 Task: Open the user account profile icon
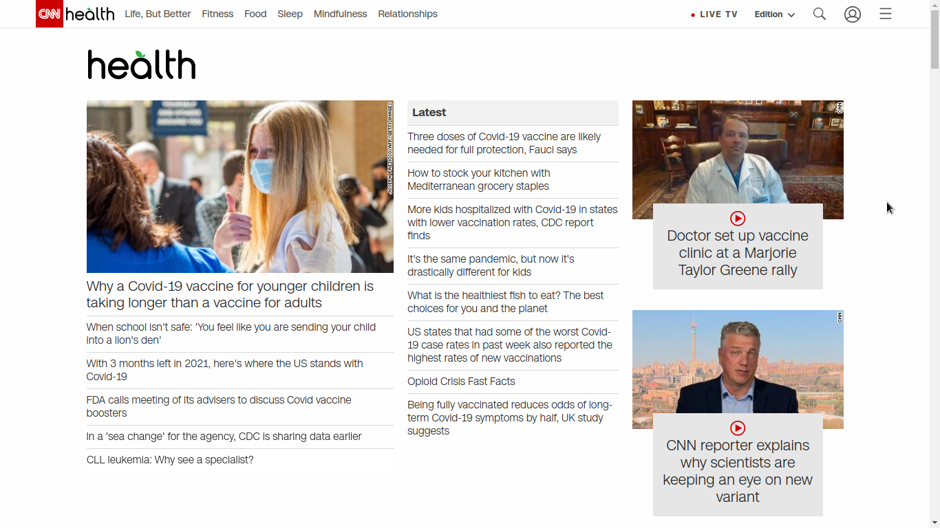coord(853,14)
